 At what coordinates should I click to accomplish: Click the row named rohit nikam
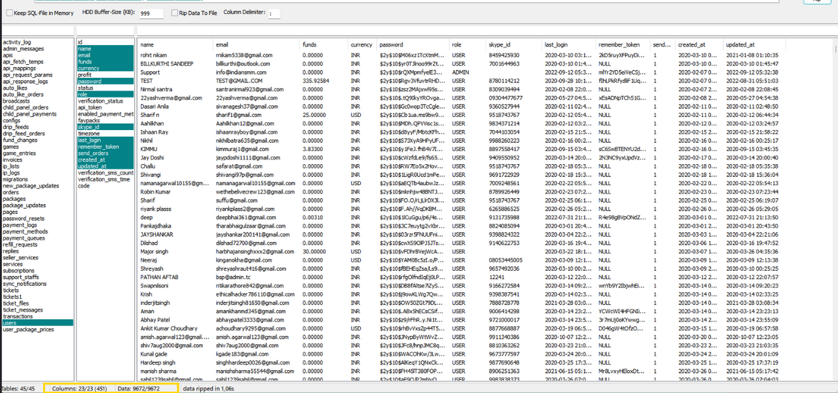tap(155, 56)
